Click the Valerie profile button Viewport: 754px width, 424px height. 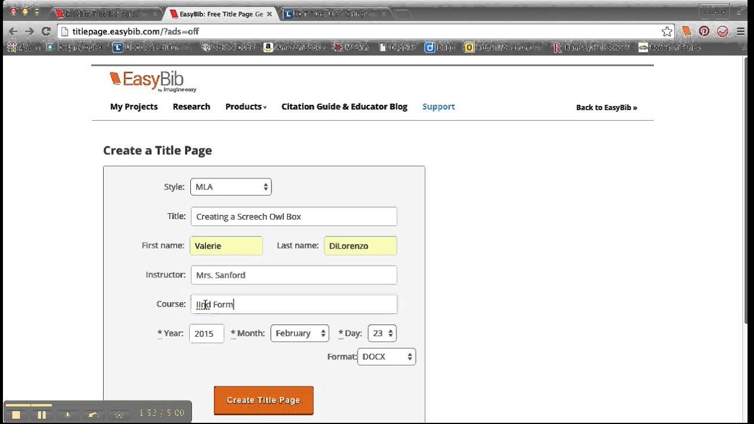point(714,11)
